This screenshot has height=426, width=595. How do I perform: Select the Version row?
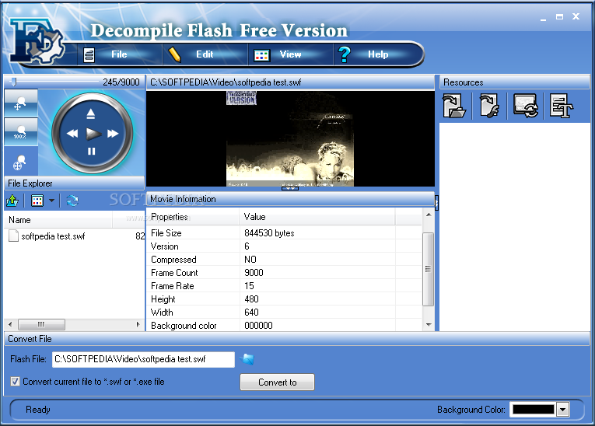click(x=285, y=246)
